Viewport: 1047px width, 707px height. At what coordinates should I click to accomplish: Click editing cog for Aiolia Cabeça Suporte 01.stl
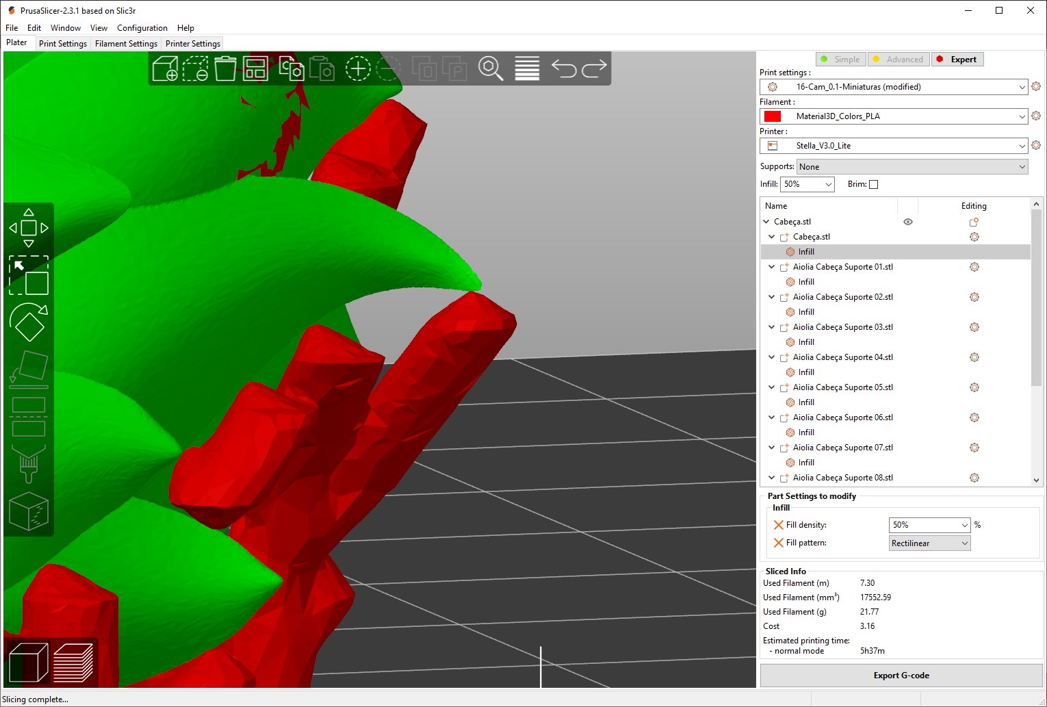(x=974, y=267)
